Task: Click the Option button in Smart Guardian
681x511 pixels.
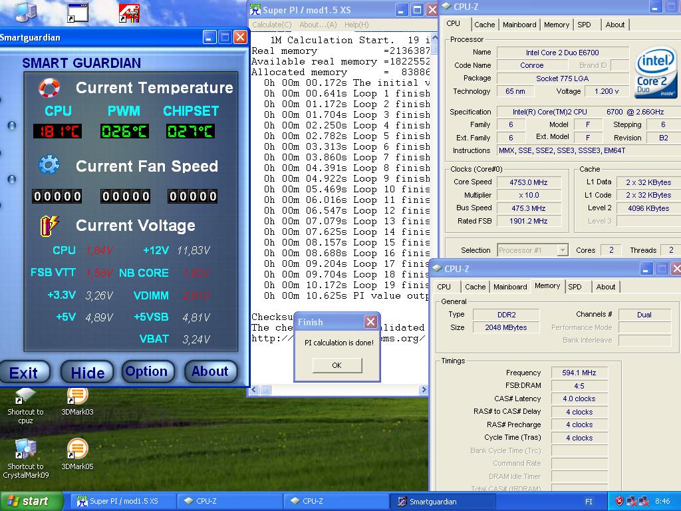Action: pyautogui.click(x=147, y=371)
